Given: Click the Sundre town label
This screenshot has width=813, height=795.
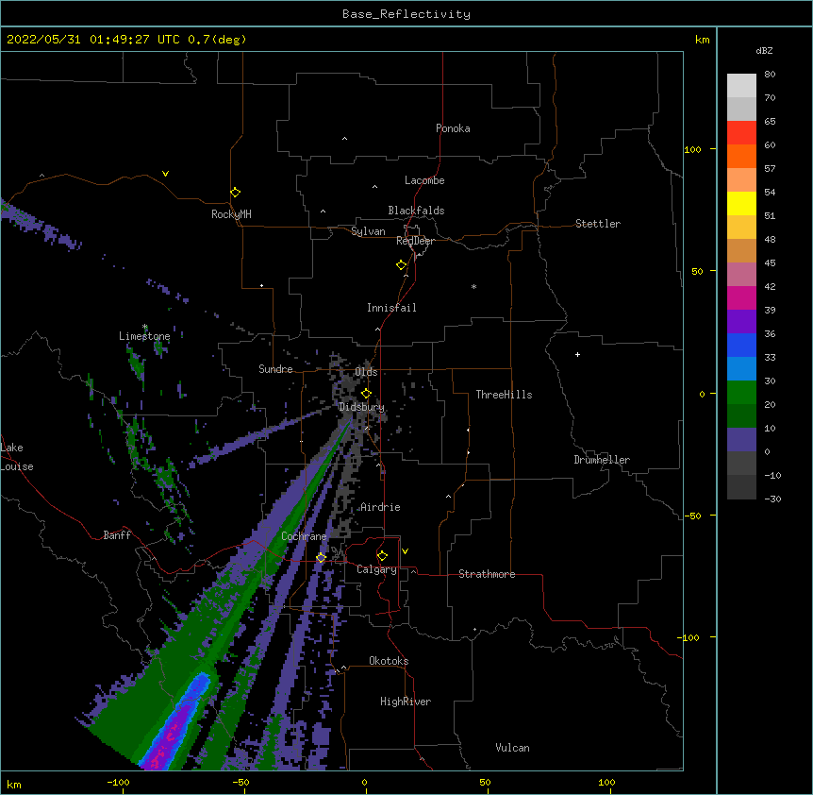Looking at the screenshot, I should point(275,369).
